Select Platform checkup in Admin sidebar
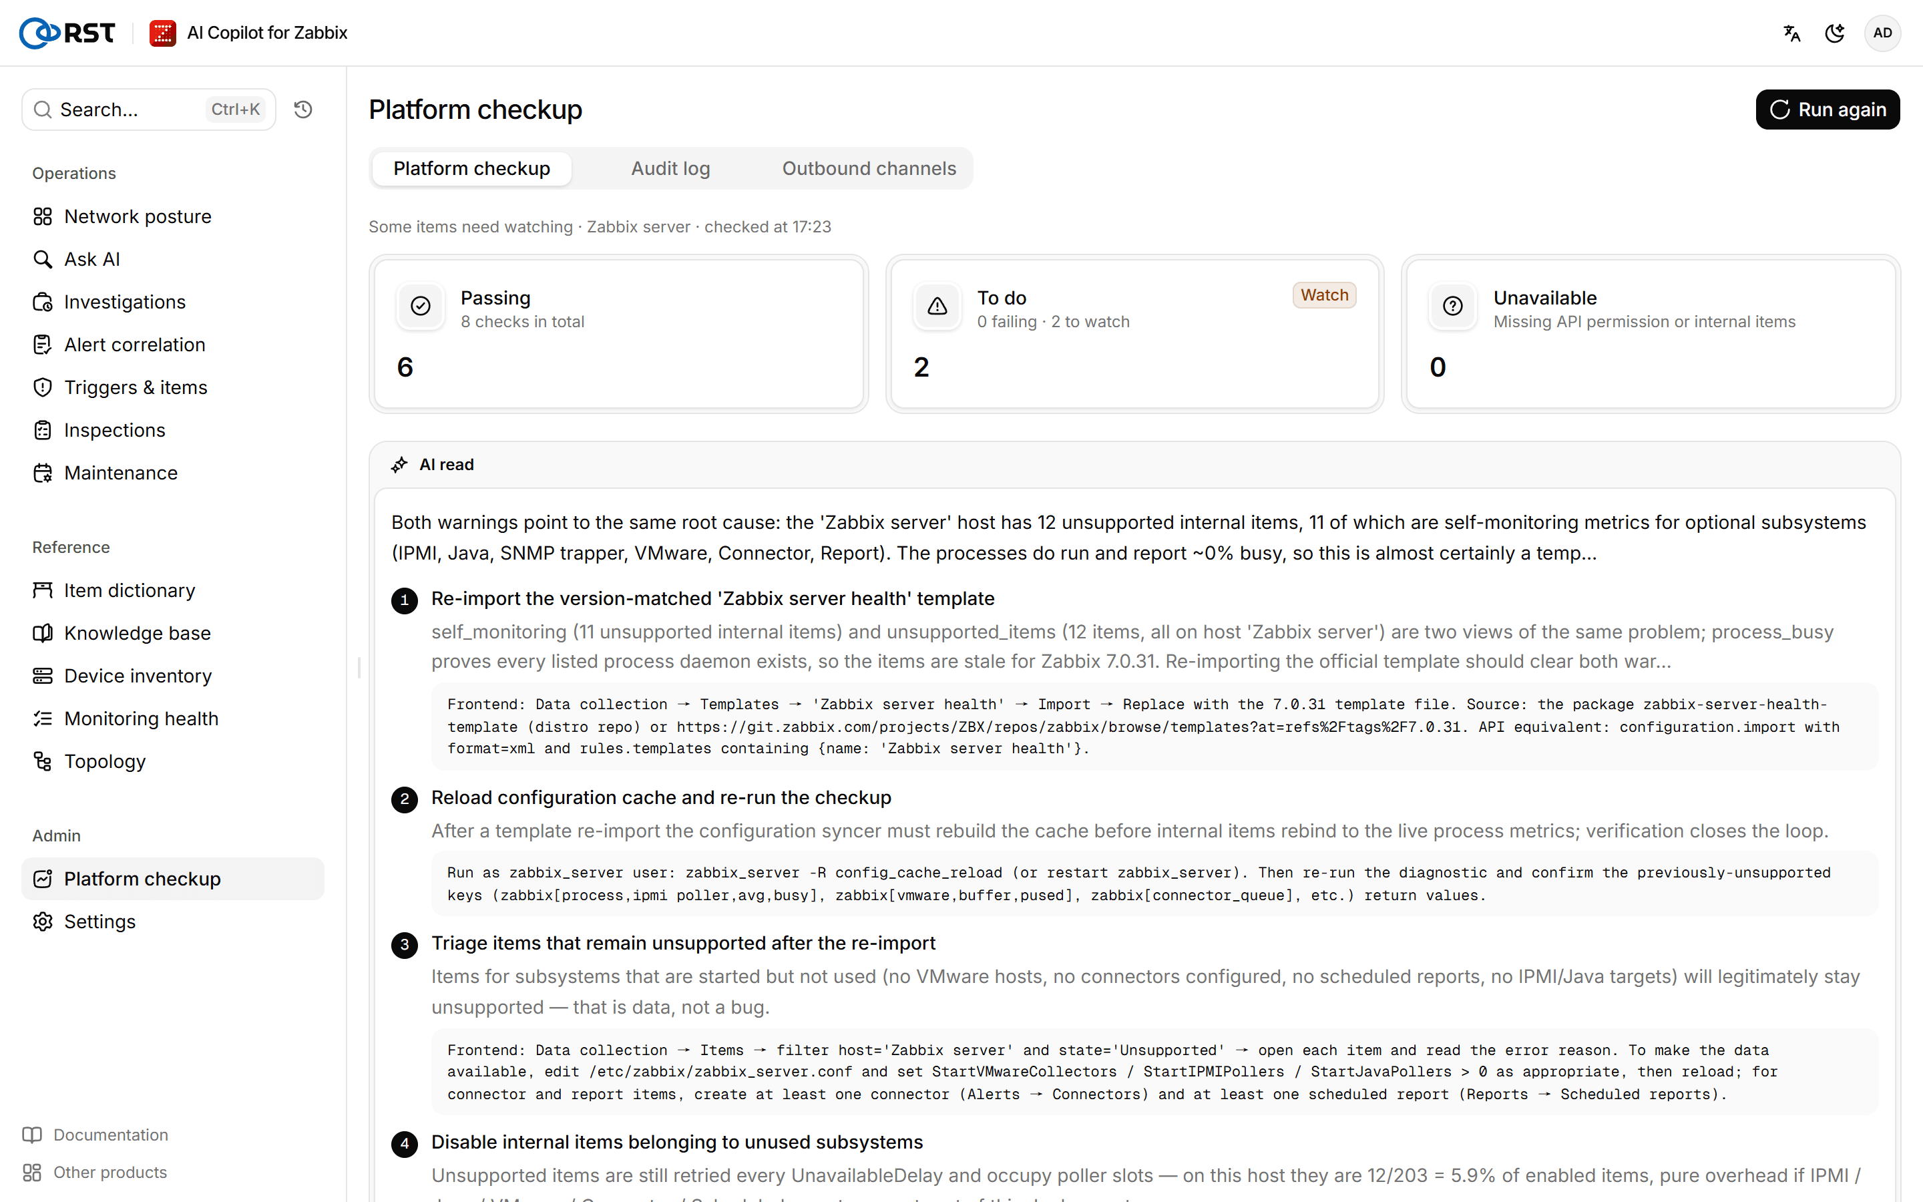This screenshot has width=1923, height=1202. (173, 878)
